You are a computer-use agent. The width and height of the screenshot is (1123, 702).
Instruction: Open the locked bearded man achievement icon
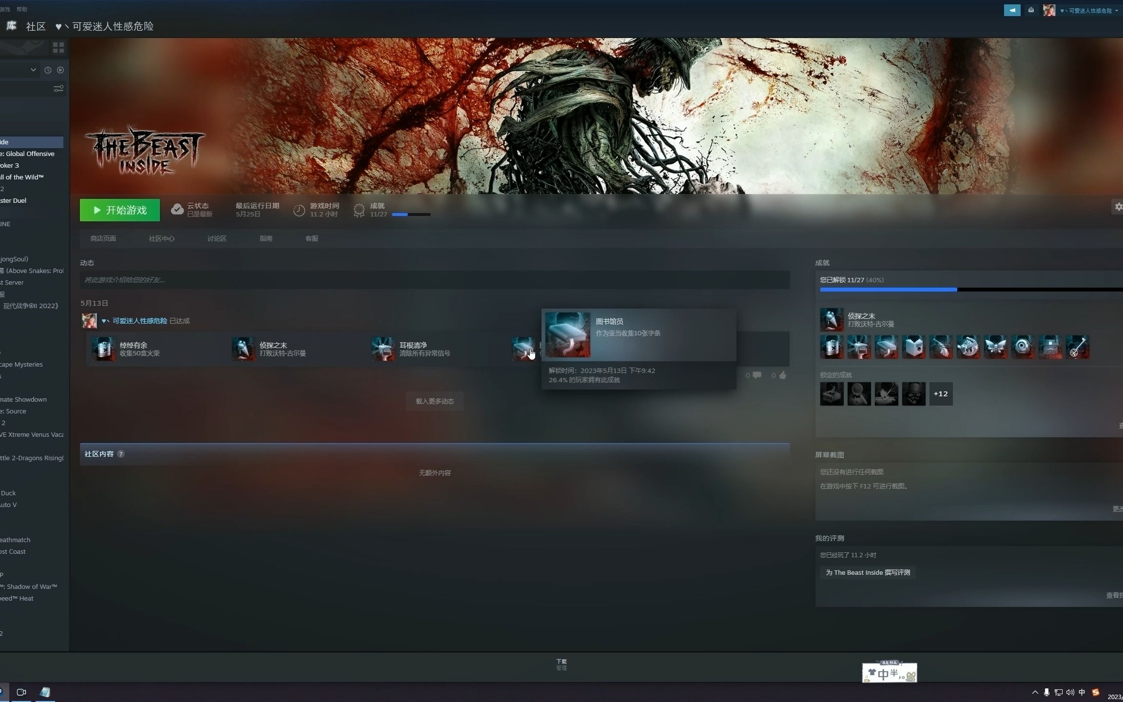tap(914, 394)
